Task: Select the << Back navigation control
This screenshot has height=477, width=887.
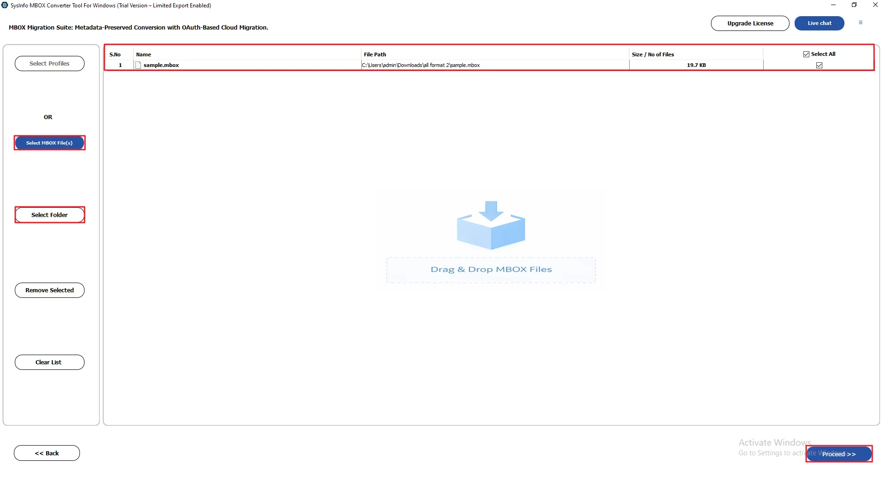Action: (47, 453)
